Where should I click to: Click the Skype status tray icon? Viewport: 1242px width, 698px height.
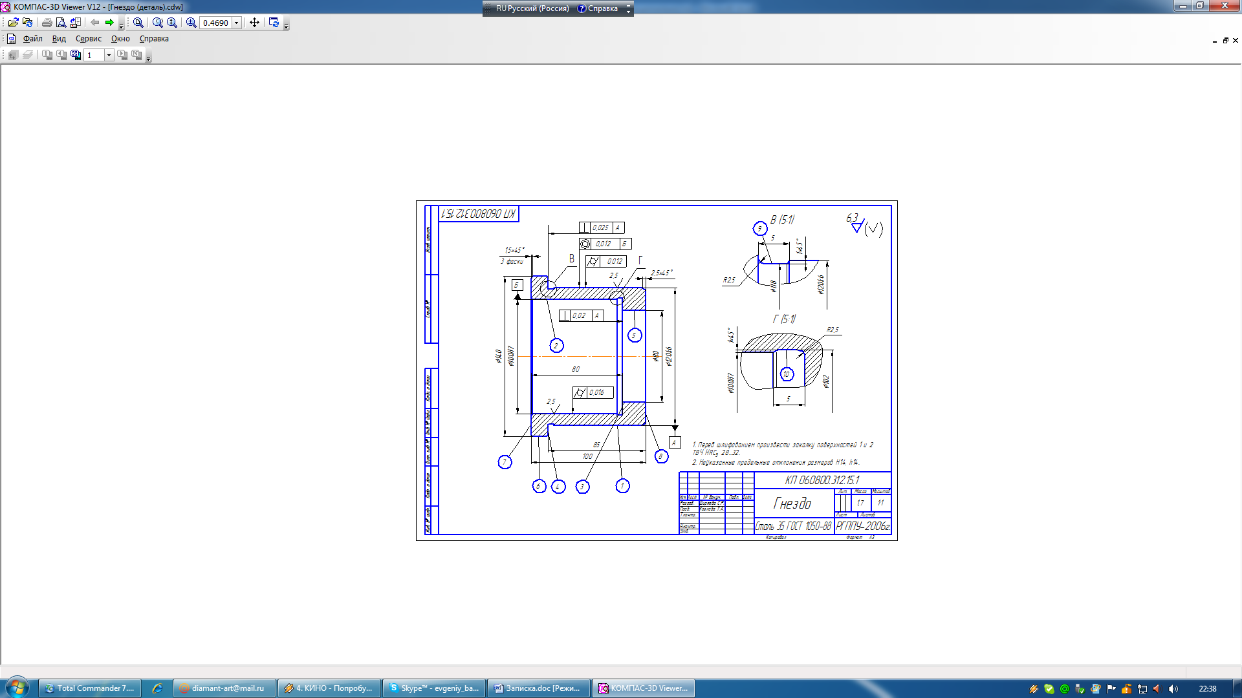pyautogui.click(x=1049, y=689)
